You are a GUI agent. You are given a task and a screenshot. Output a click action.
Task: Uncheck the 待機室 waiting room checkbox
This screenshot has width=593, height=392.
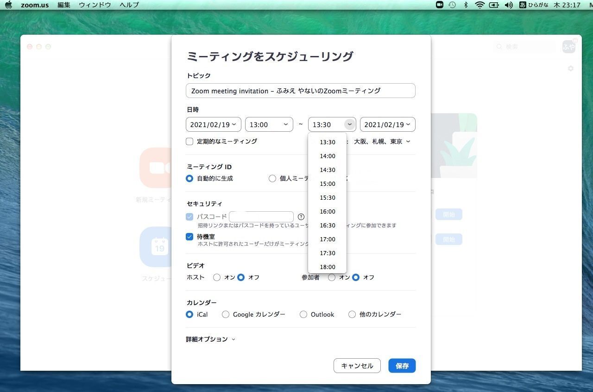pos(189,237)
